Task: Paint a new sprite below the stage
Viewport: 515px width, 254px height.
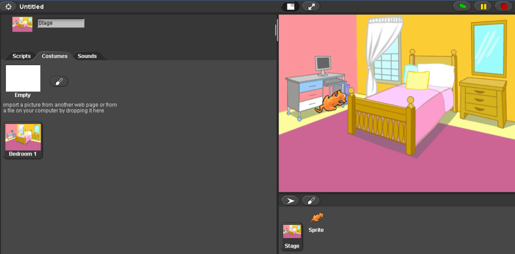Action: (x=311, y=201)
